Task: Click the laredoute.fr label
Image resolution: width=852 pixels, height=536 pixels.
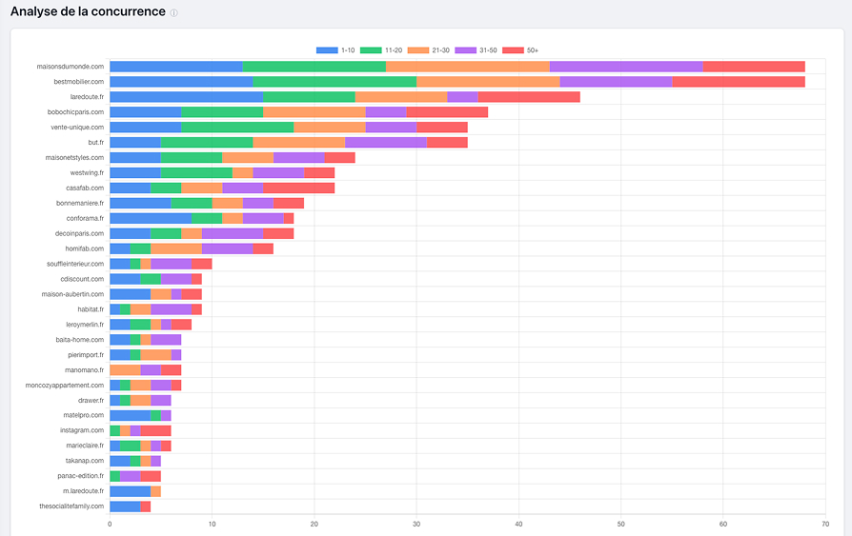Action: [87, 97]
